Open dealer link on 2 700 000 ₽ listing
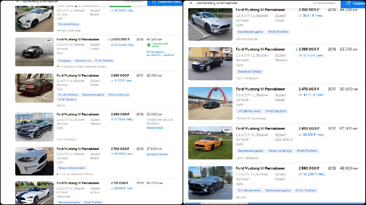This screenshot has width=366, height=205. click(157, 154)
